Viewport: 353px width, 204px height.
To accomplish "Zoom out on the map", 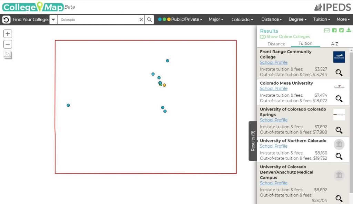I will click(8, 44).
